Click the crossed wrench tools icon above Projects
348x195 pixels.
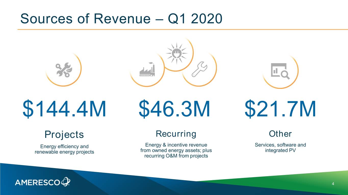pos(64,70)
